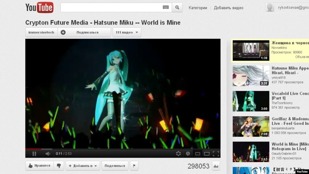The height and width of the screenshot is (174, 309).
Task: Switch to small player size
Action: point(197,154)
